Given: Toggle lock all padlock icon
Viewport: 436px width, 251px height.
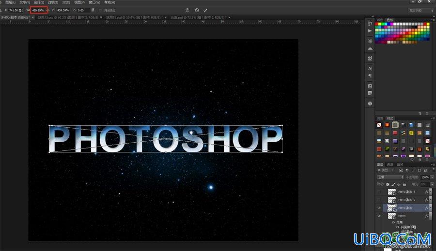Looking at the screenshot, I should point(405,184).
